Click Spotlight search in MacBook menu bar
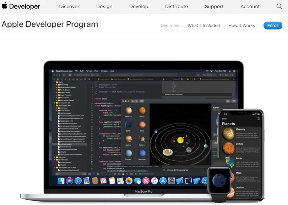The image size is (288, 205). pyautogui.click(x=230, y=71)
